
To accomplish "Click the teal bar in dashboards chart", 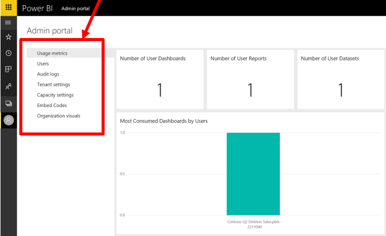I will (253, 174).
